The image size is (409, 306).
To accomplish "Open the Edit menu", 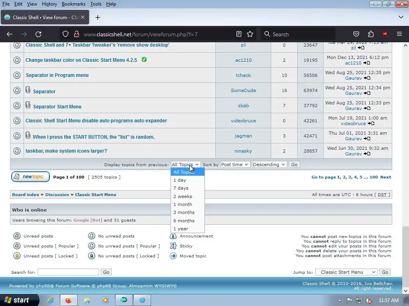I will (18, 4).
